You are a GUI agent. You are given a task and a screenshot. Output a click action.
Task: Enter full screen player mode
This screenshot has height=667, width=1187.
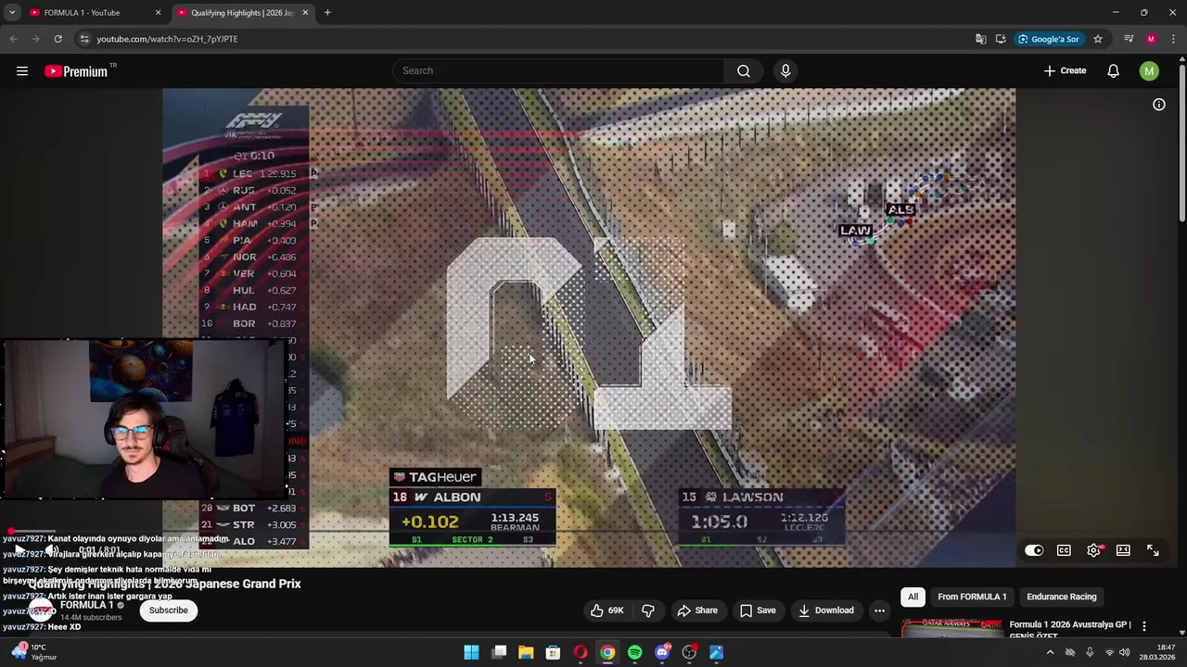1153,550
